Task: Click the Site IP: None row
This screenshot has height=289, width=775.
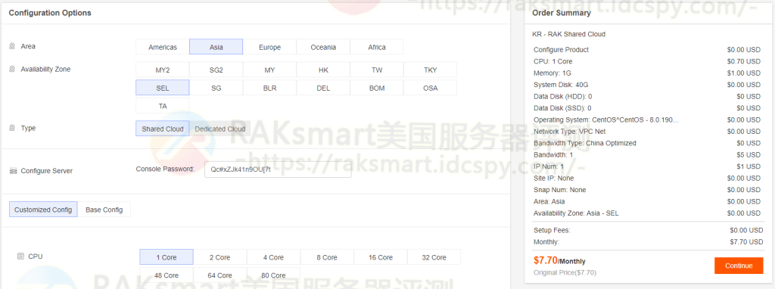Action: [647, 178]
